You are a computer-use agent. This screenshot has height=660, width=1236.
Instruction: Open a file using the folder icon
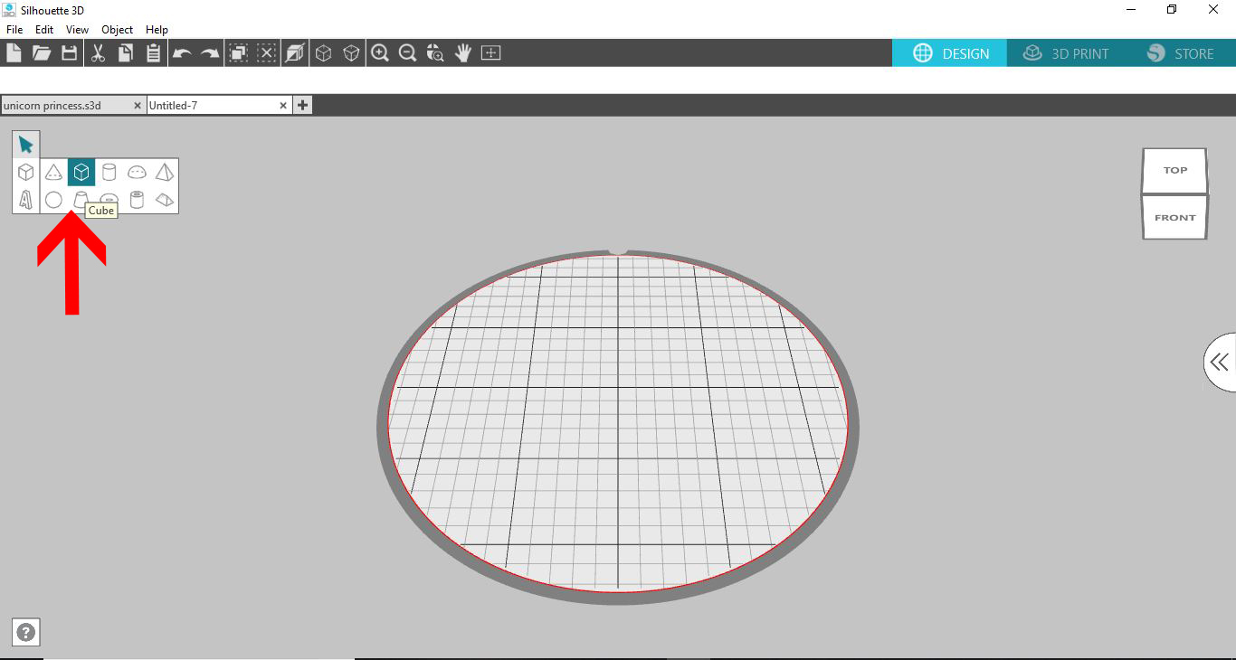[42, 53]
